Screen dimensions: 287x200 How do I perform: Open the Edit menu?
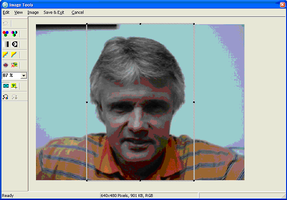(x=6, y=12)
